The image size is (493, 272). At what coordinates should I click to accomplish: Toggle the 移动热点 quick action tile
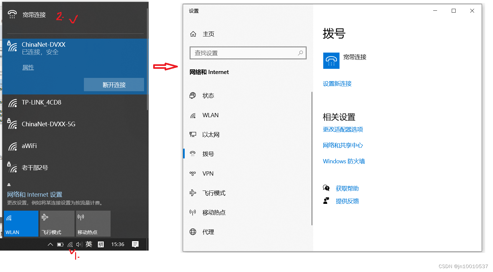click(93, 224)
